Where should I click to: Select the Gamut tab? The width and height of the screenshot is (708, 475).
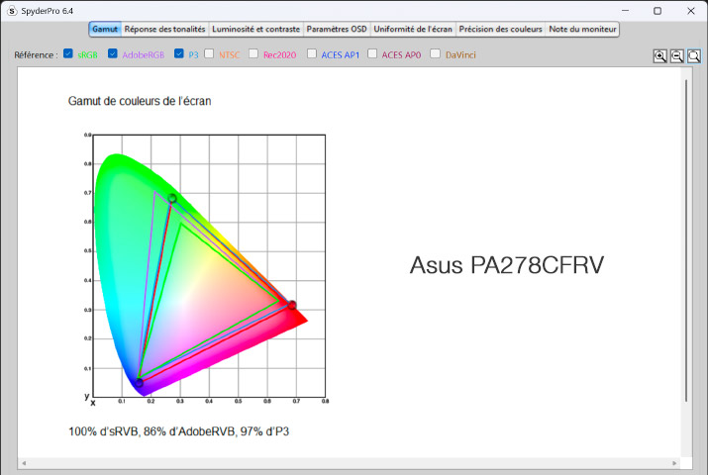[105, 29]
